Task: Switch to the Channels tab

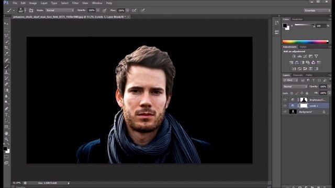Action: 298,75
